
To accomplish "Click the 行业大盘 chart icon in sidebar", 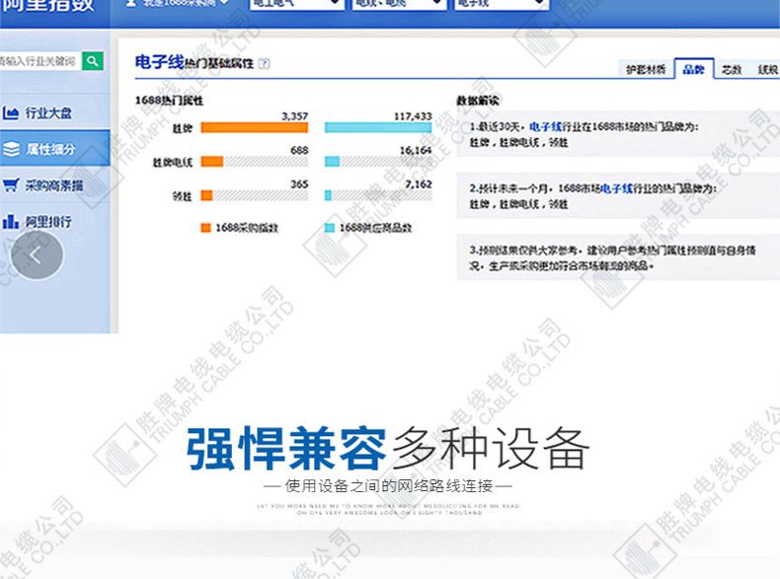I will [11, 113].
